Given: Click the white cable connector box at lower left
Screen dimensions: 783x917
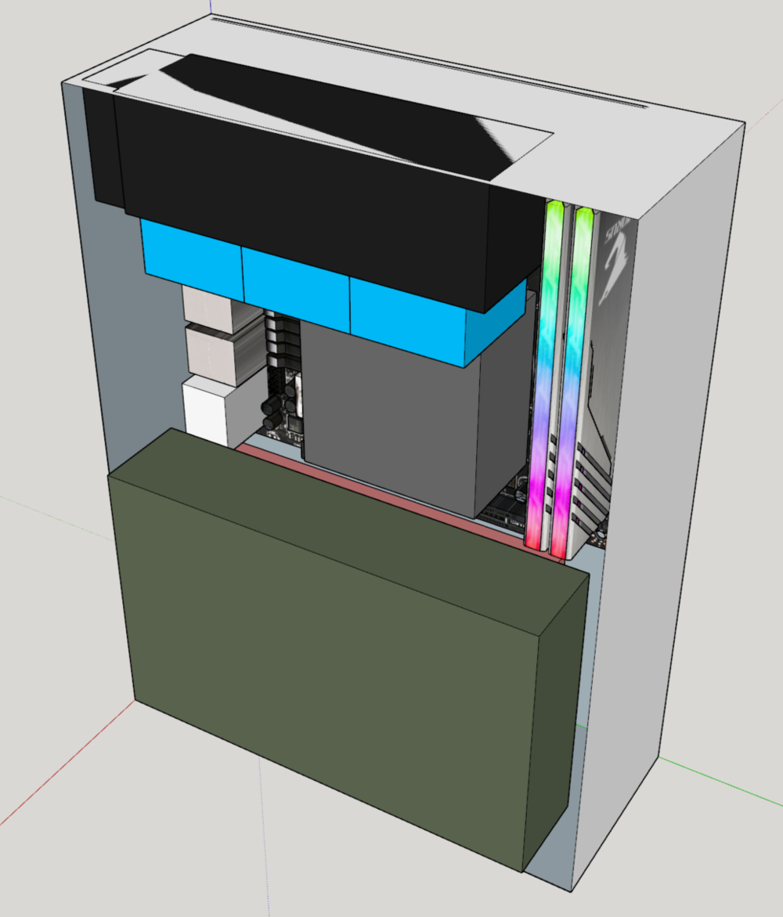Looking at the screenshot, I should (205, 411).
